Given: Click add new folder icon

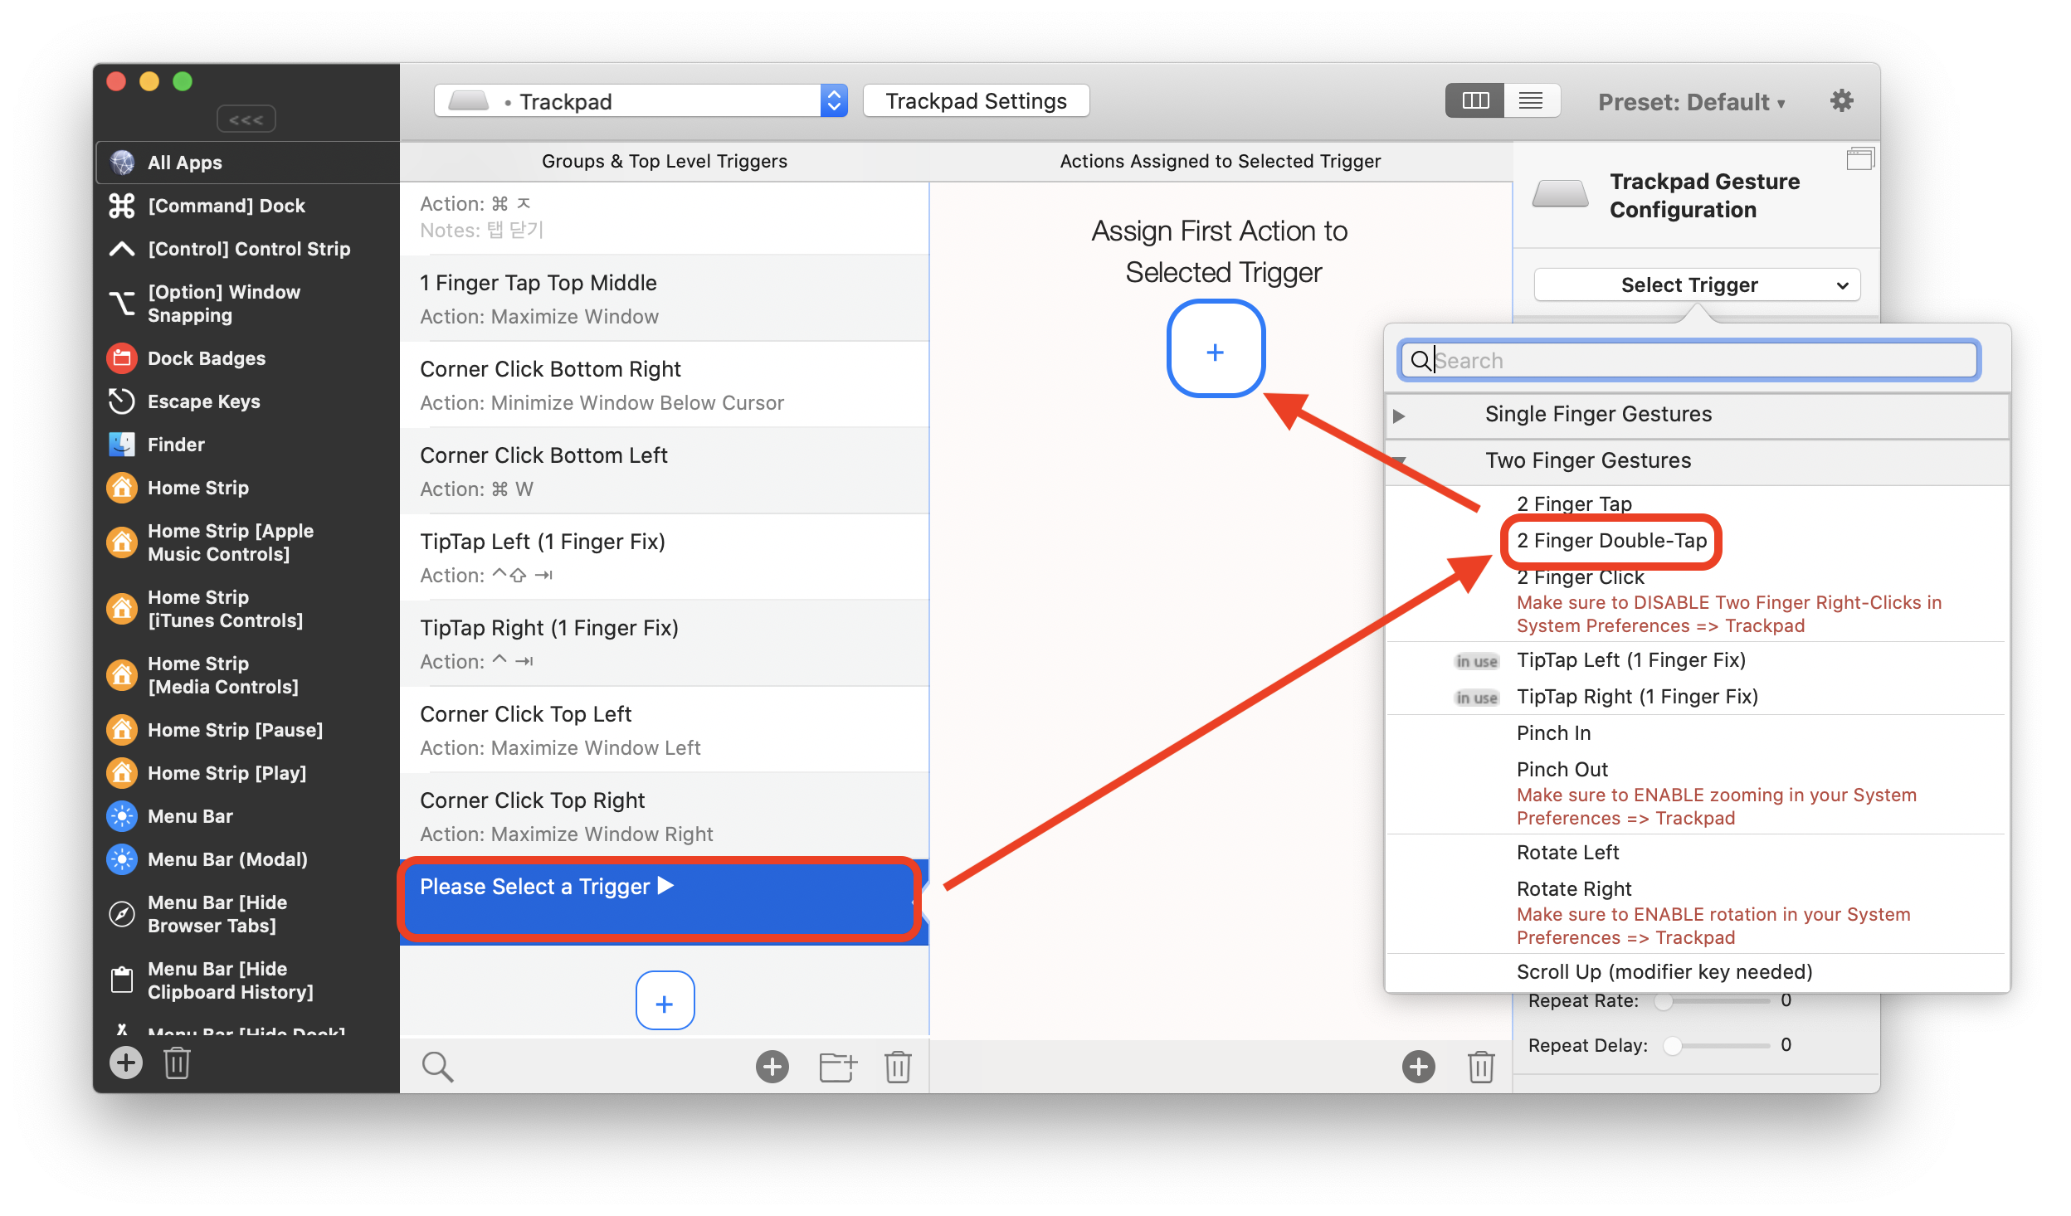Looking at the screenshot, I should pos(837,1067).
